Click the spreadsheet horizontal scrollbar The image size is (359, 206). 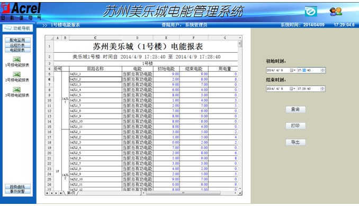(x=190, y=193)
